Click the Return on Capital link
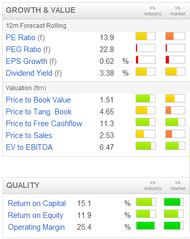Screen dimensions: 190x239 click(x=37, y=203)
